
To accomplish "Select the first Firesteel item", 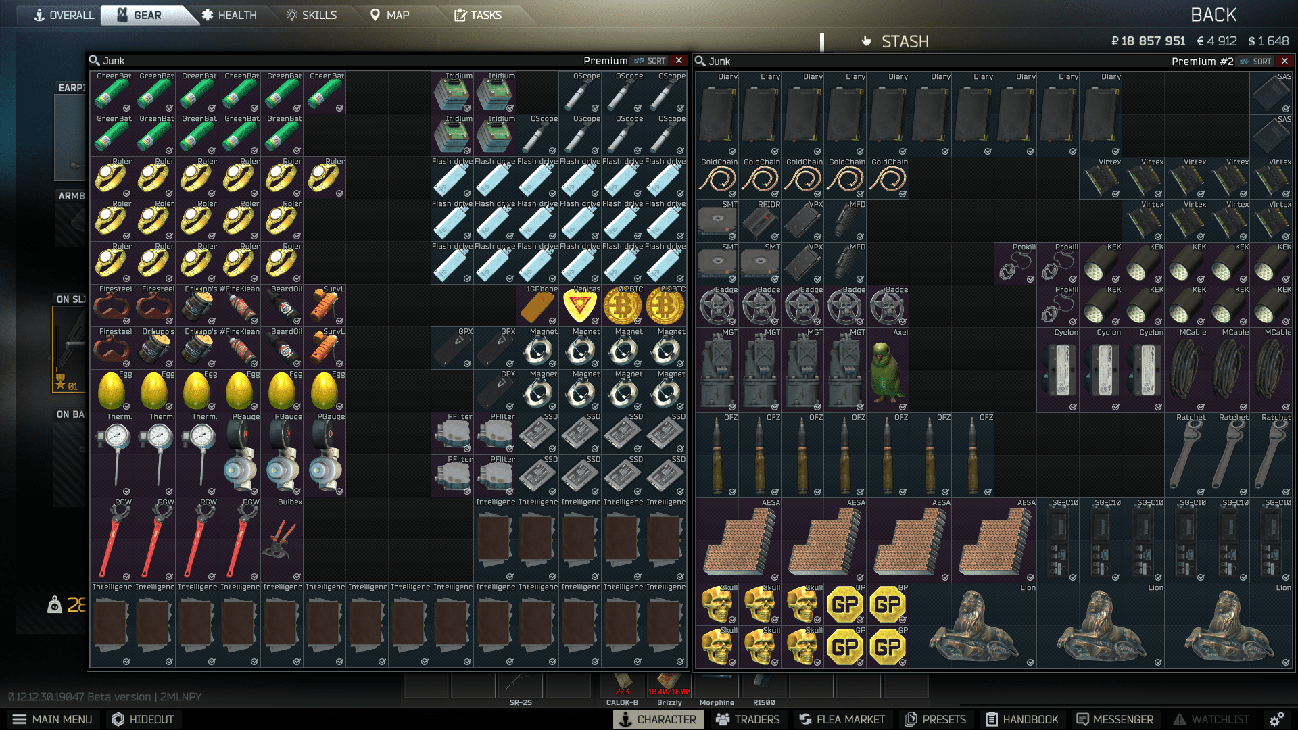I will click(x=112, y=305).
